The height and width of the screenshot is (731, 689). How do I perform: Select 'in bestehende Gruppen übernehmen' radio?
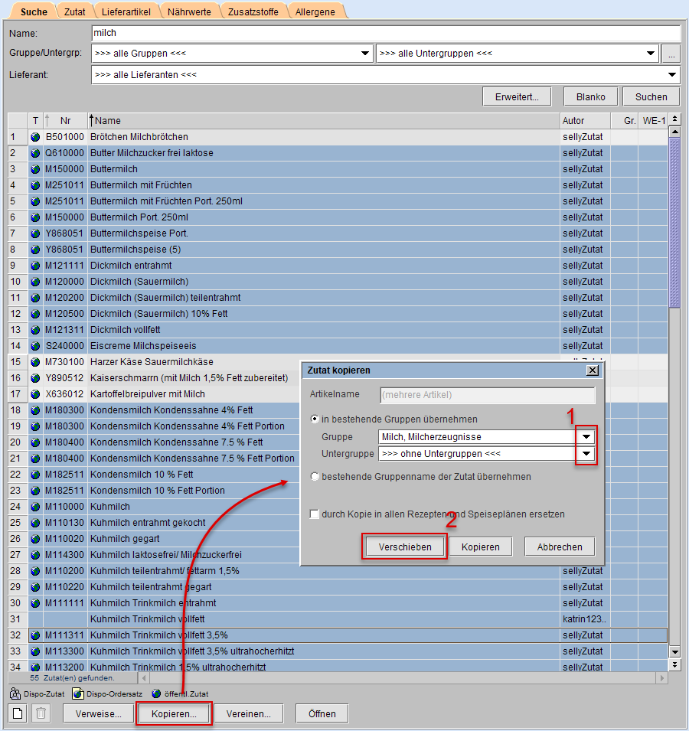315,419
